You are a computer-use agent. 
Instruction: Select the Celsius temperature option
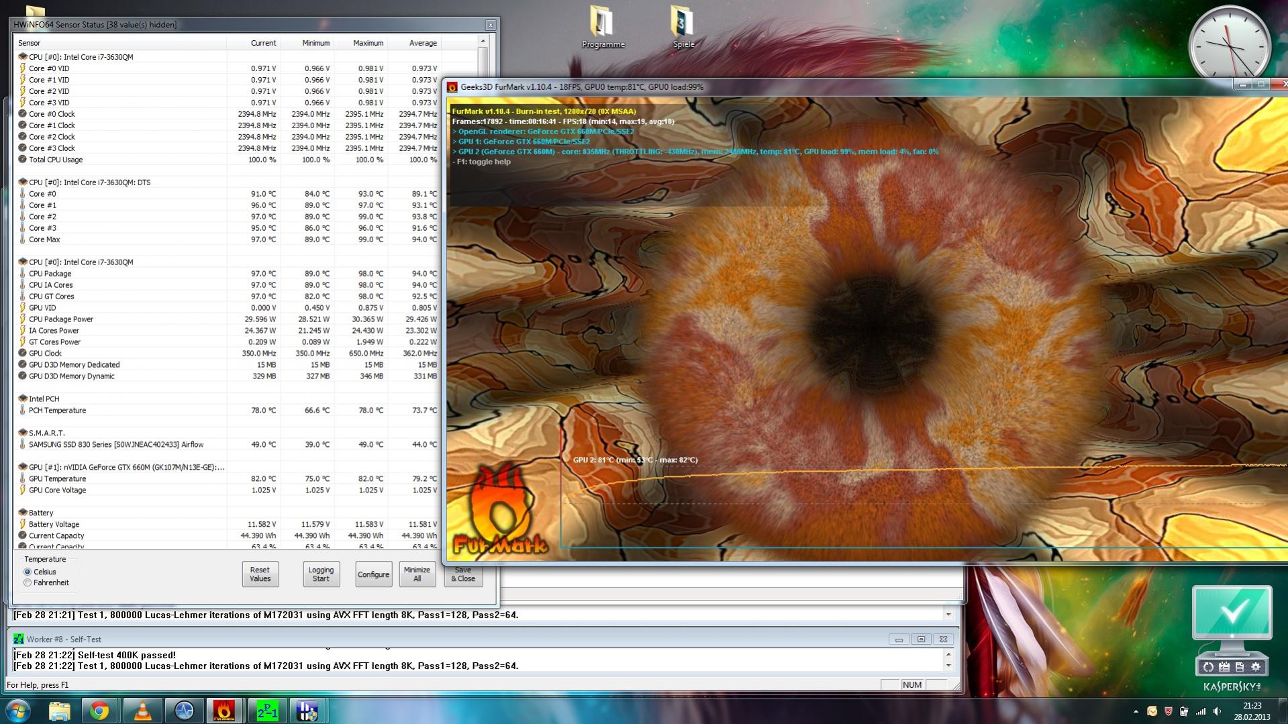[x=28, y=572]
